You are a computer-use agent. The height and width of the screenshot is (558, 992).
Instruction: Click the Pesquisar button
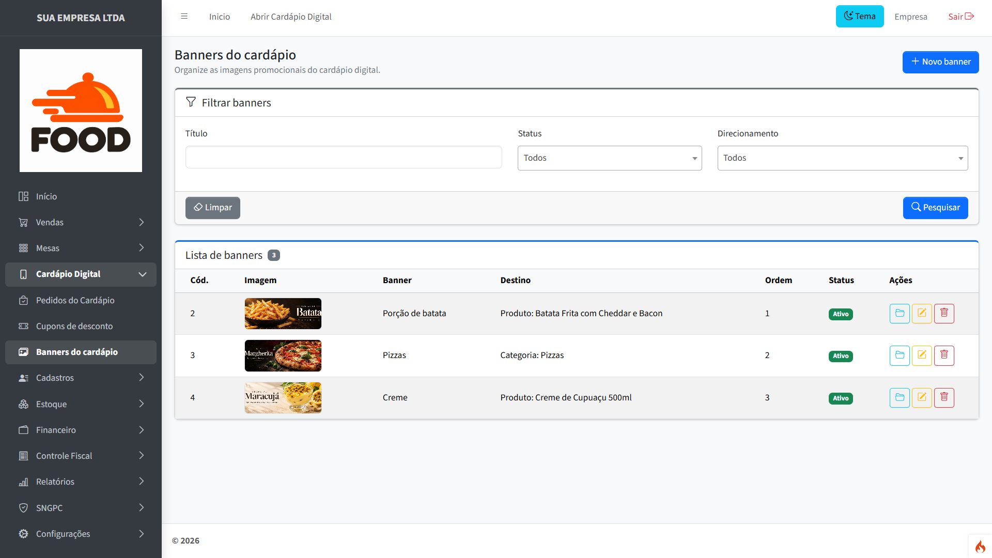click(x=935, y=208)
